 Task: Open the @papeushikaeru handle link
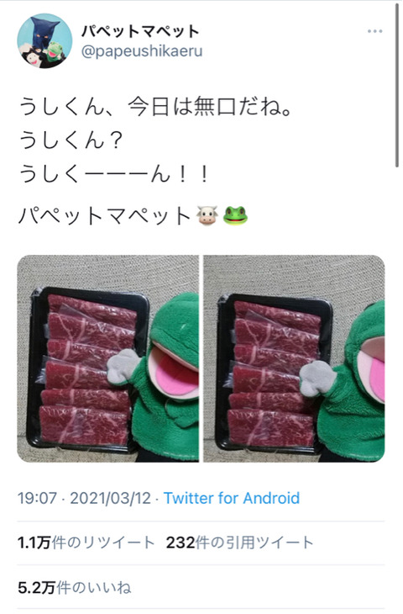pyautogui.click(x=142, y=51)
